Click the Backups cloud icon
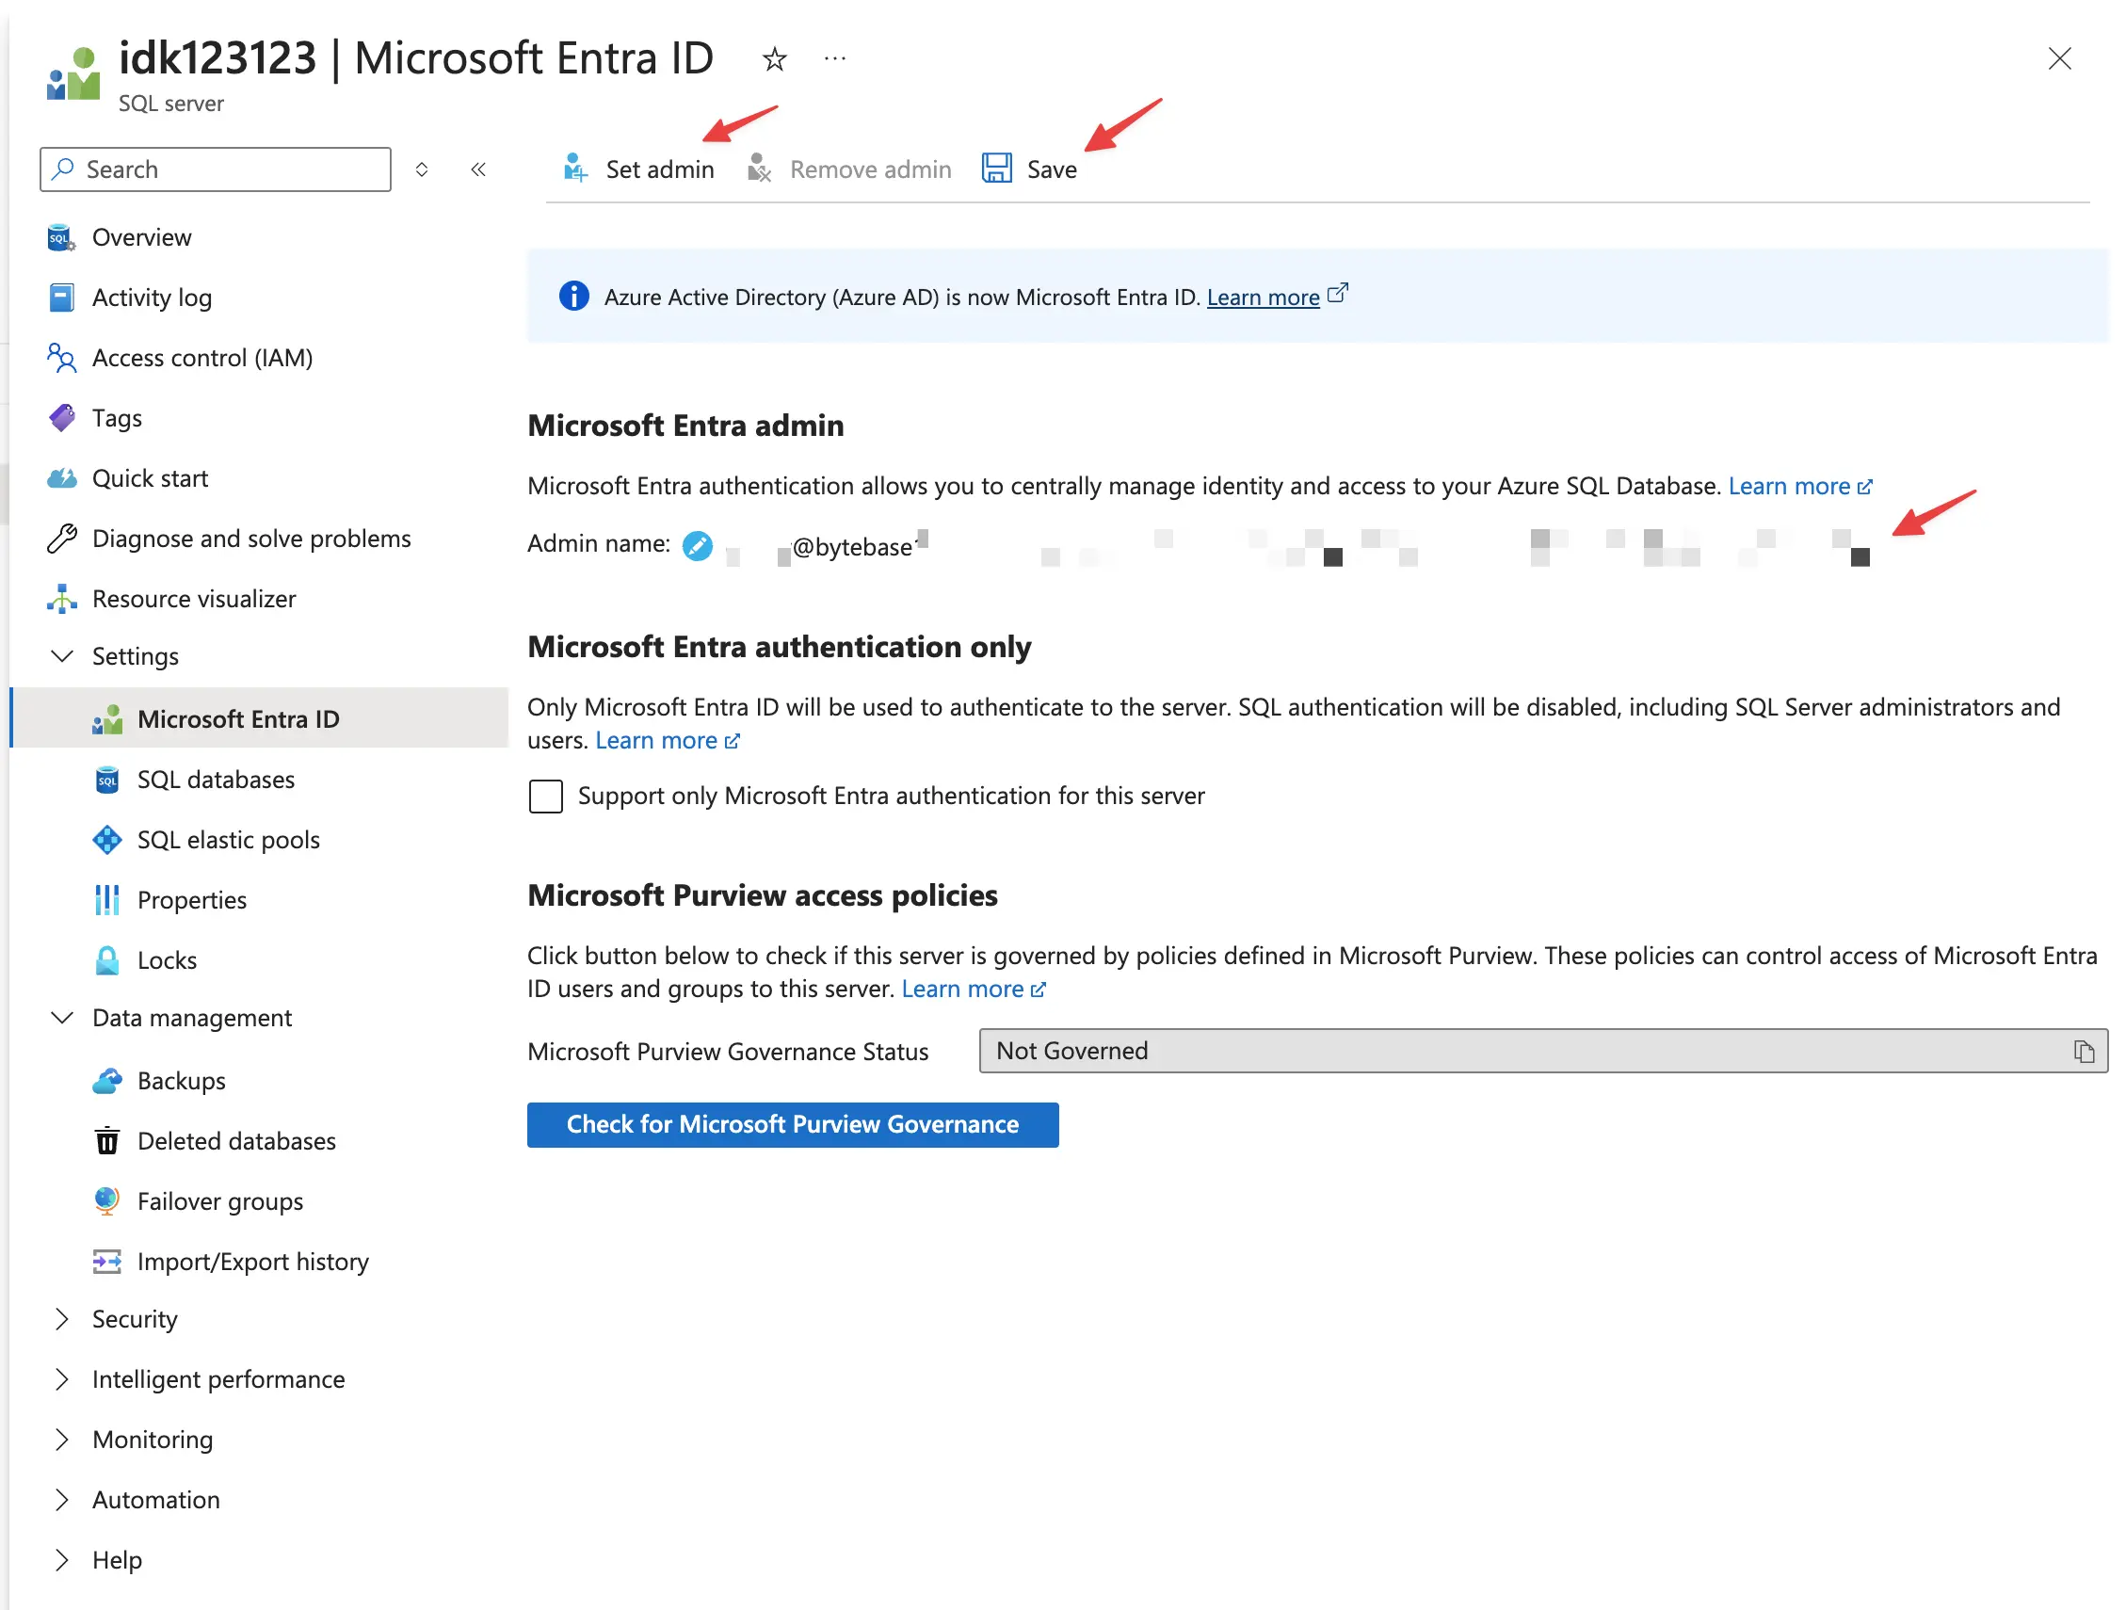 [106, 1082]
